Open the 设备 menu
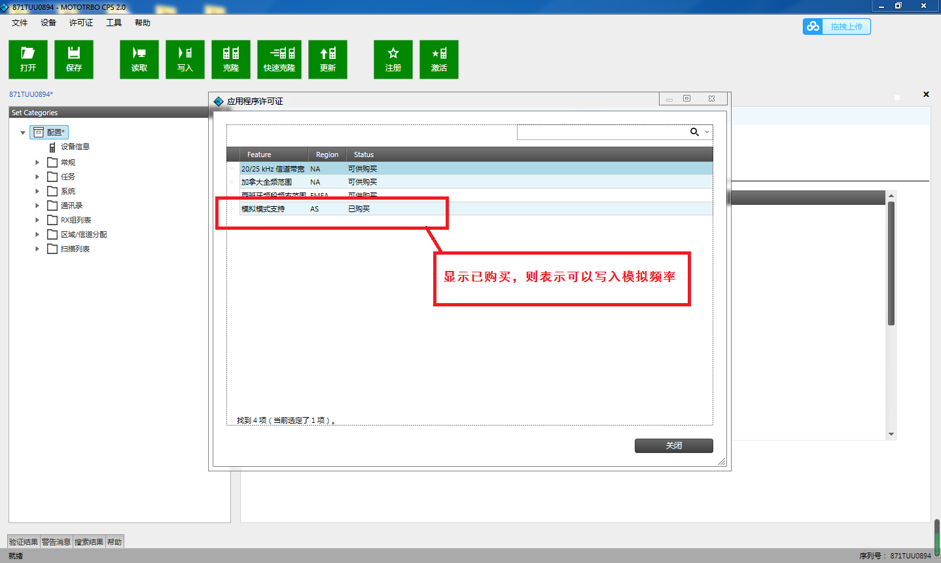The width and height of the screenshot is (941, 563). (x=48, y=23)
